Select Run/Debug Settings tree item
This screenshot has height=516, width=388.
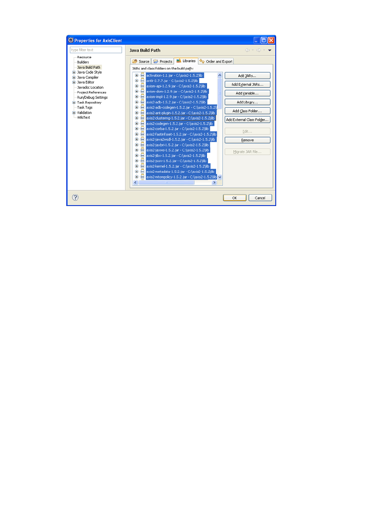92,98
